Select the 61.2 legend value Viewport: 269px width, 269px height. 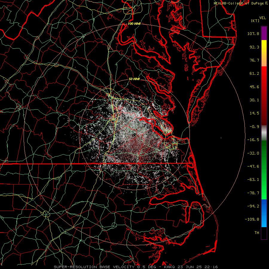(254, 74)
